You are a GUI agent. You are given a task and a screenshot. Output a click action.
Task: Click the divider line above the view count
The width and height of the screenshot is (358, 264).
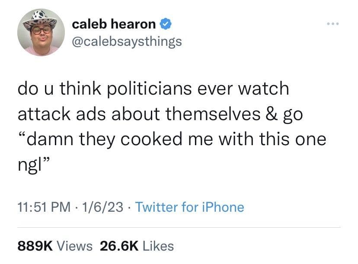click(x=179, y=226)
